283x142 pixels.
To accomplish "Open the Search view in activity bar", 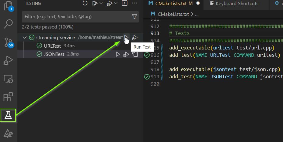I will click(8, 24).
